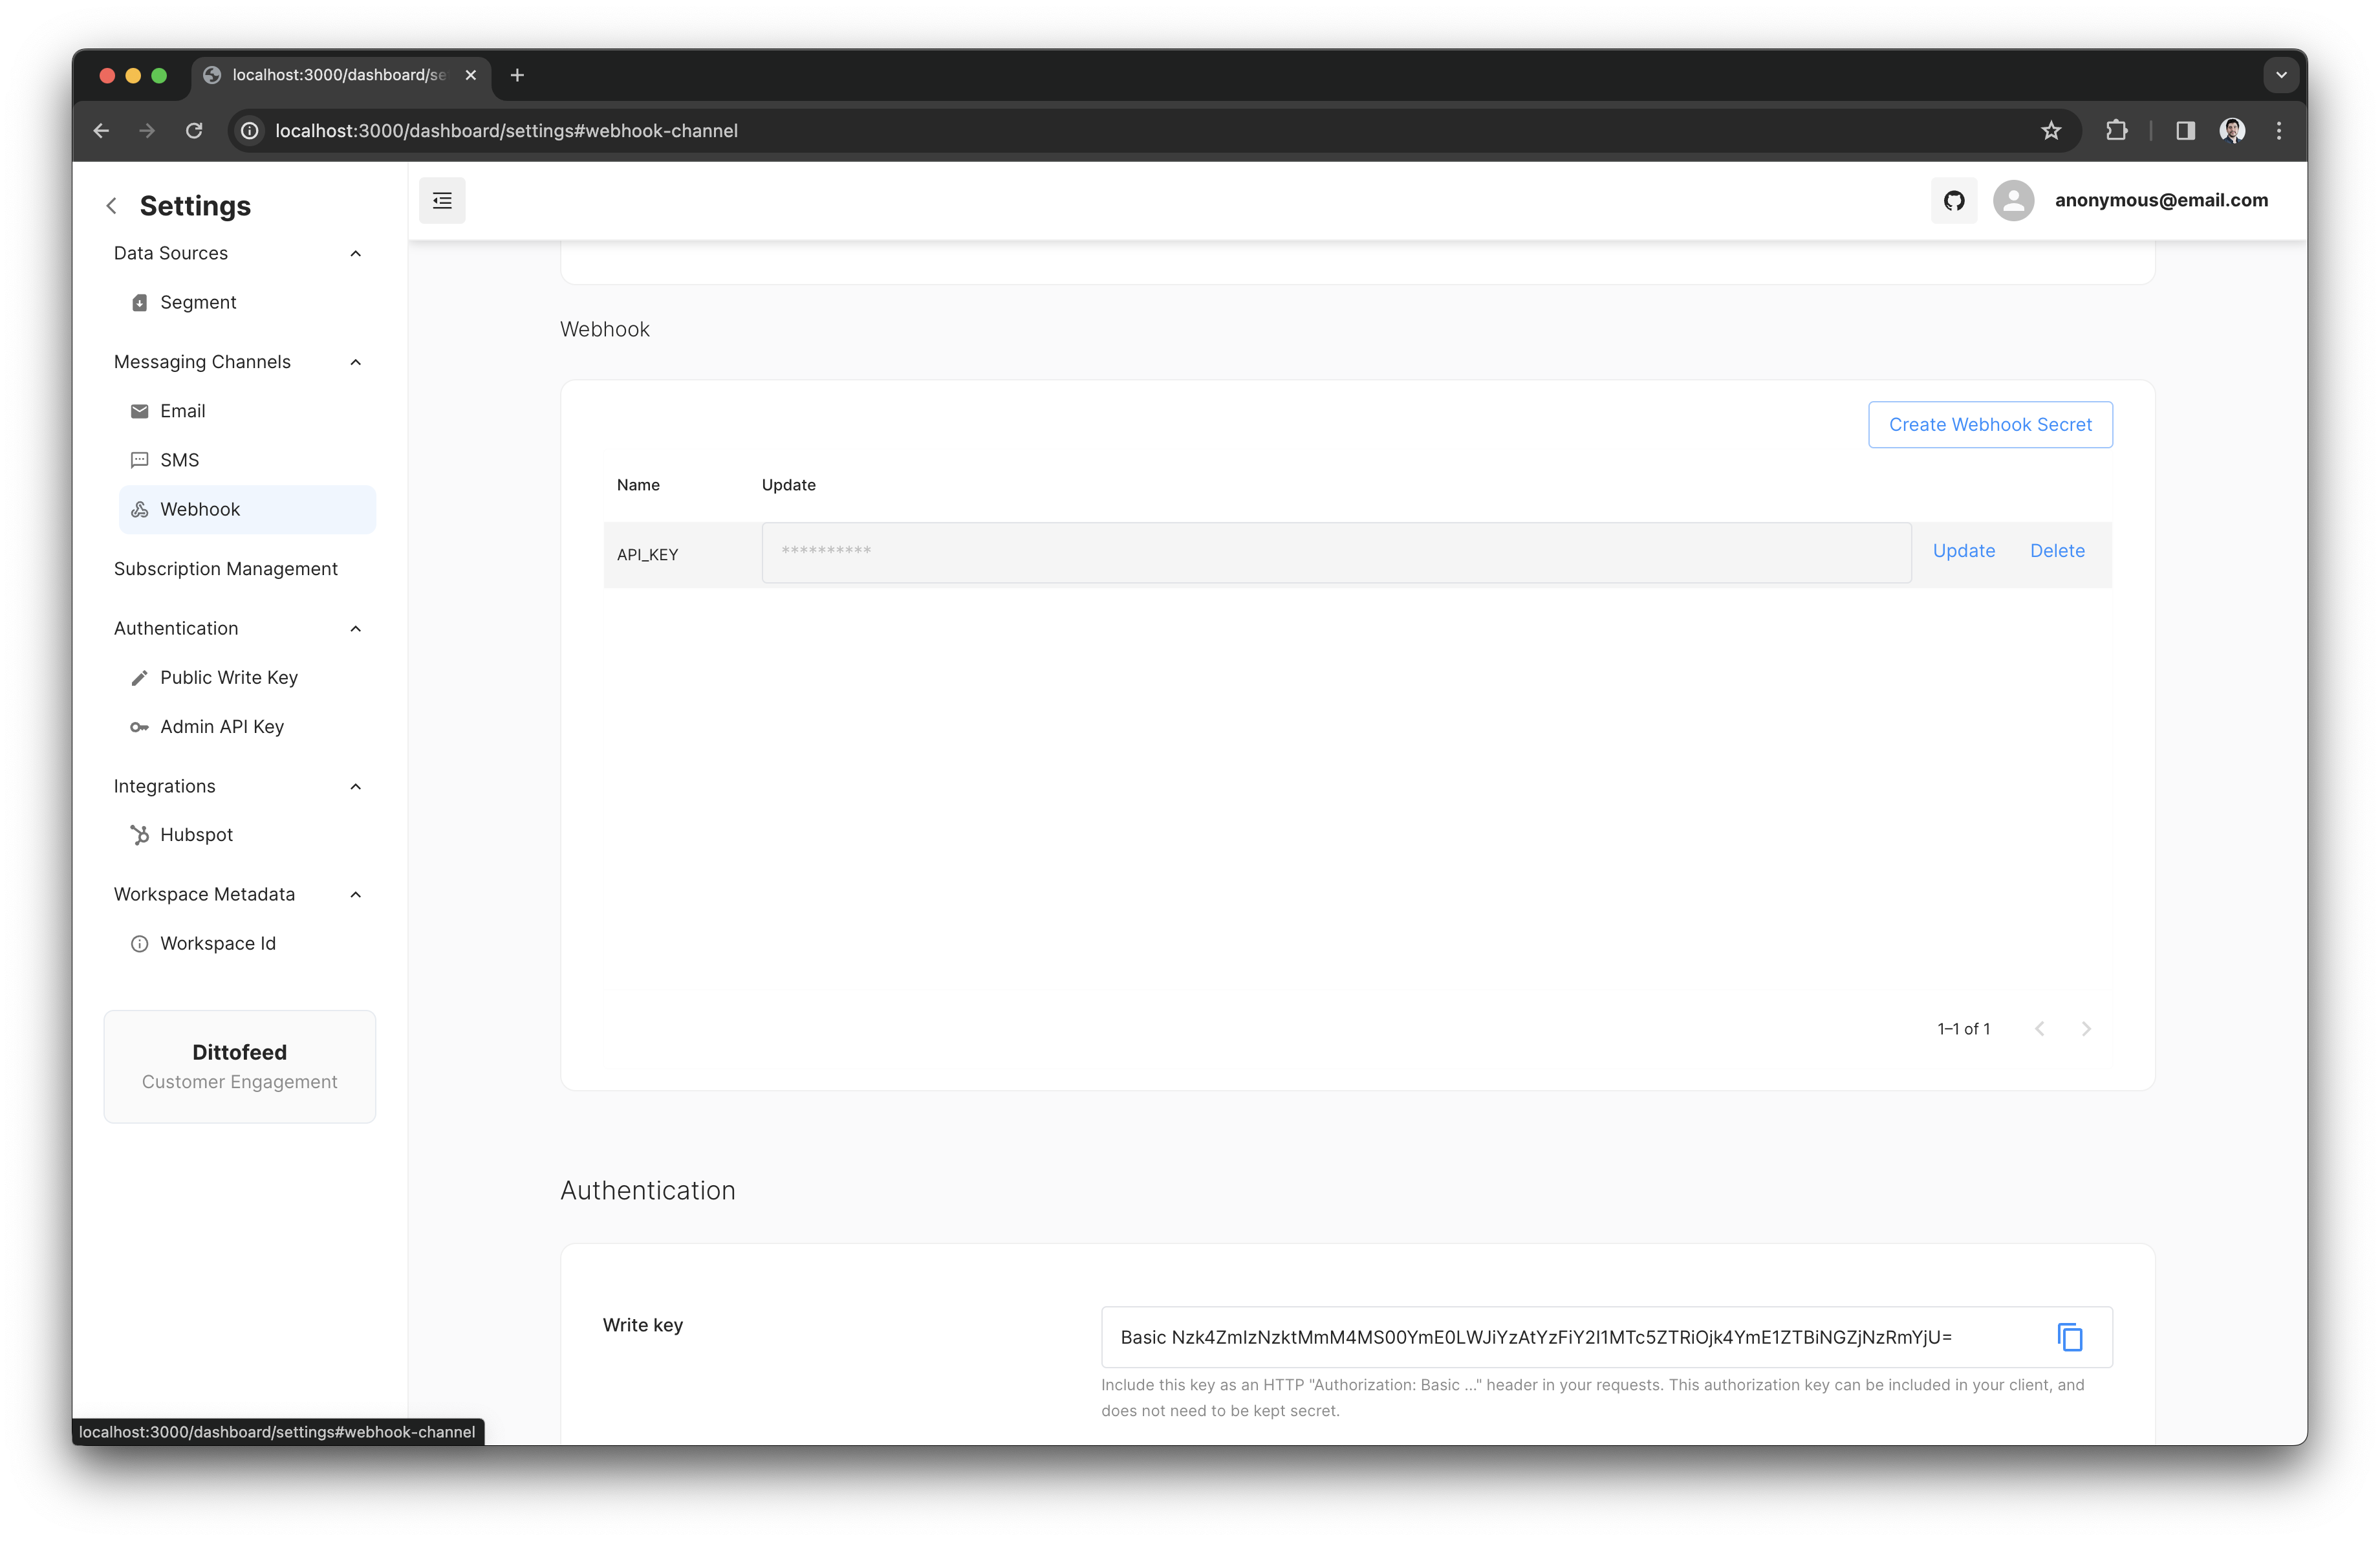
Task: Click Update for API_KEY secret
Action: pos(1963,551)
